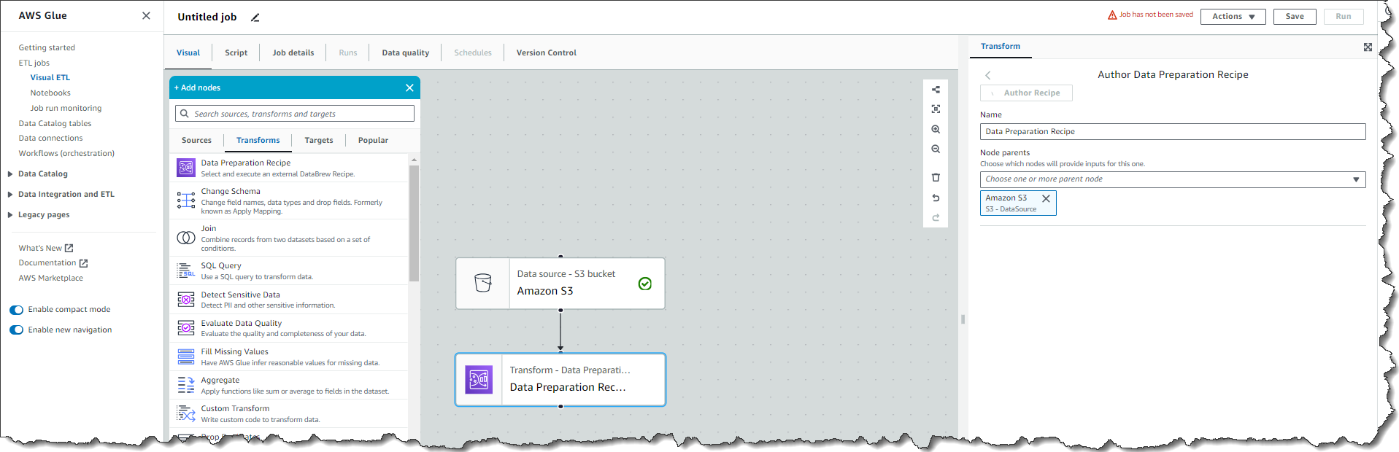The width and height of the screenshot is (1399, 452).
Task: Zoom out on the canvas
Action: pos(936,149)
